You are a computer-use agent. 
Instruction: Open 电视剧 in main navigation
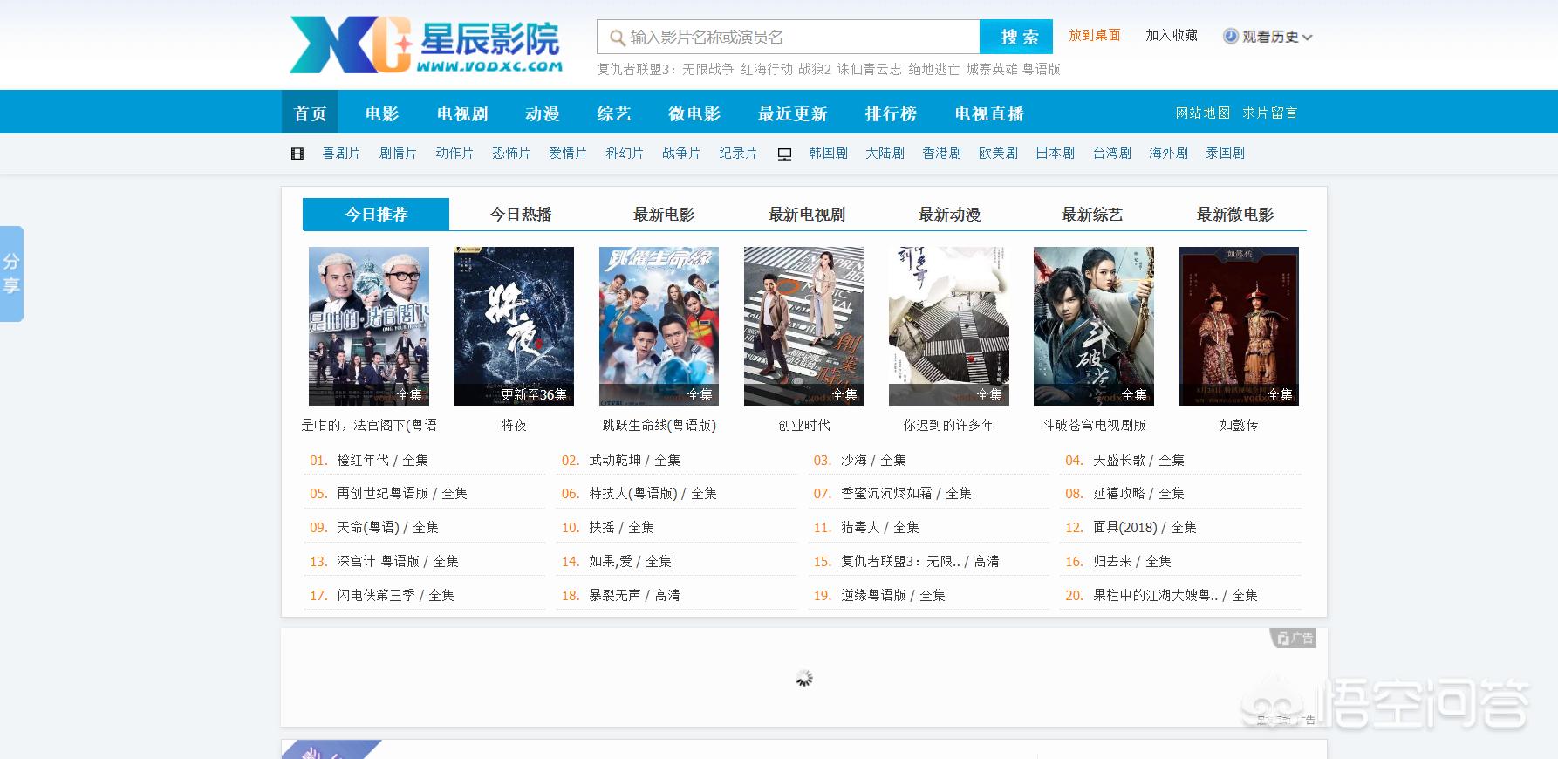[462, 113]
